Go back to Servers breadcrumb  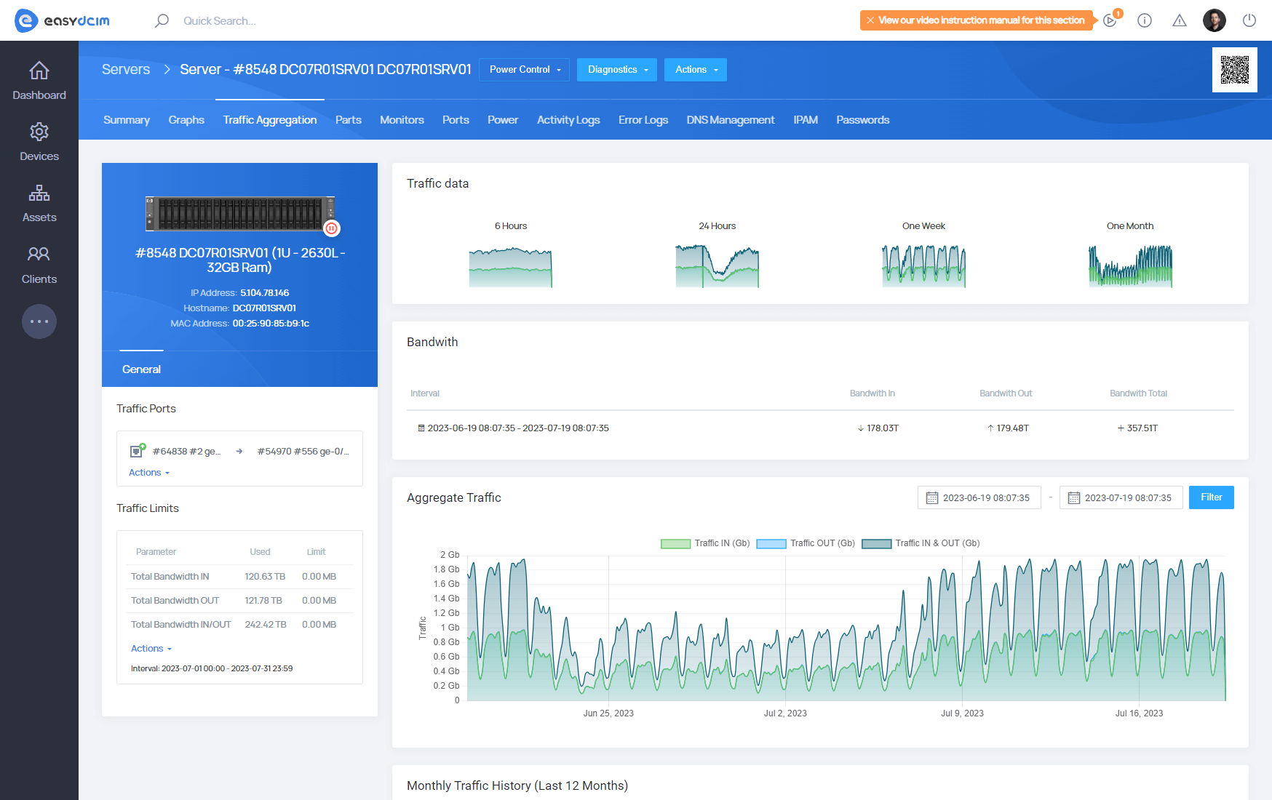tap(126, 69)
